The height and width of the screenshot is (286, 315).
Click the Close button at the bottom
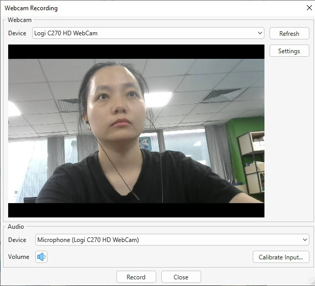181,277
